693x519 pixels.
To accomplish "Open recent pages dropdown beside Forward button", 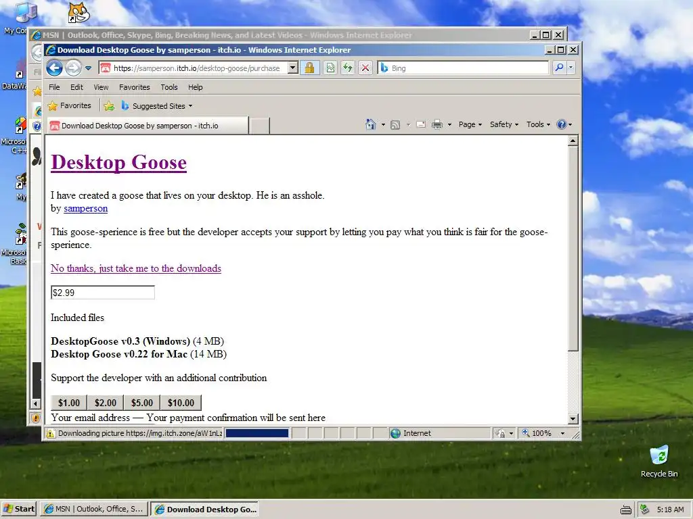I will [89, 68].
